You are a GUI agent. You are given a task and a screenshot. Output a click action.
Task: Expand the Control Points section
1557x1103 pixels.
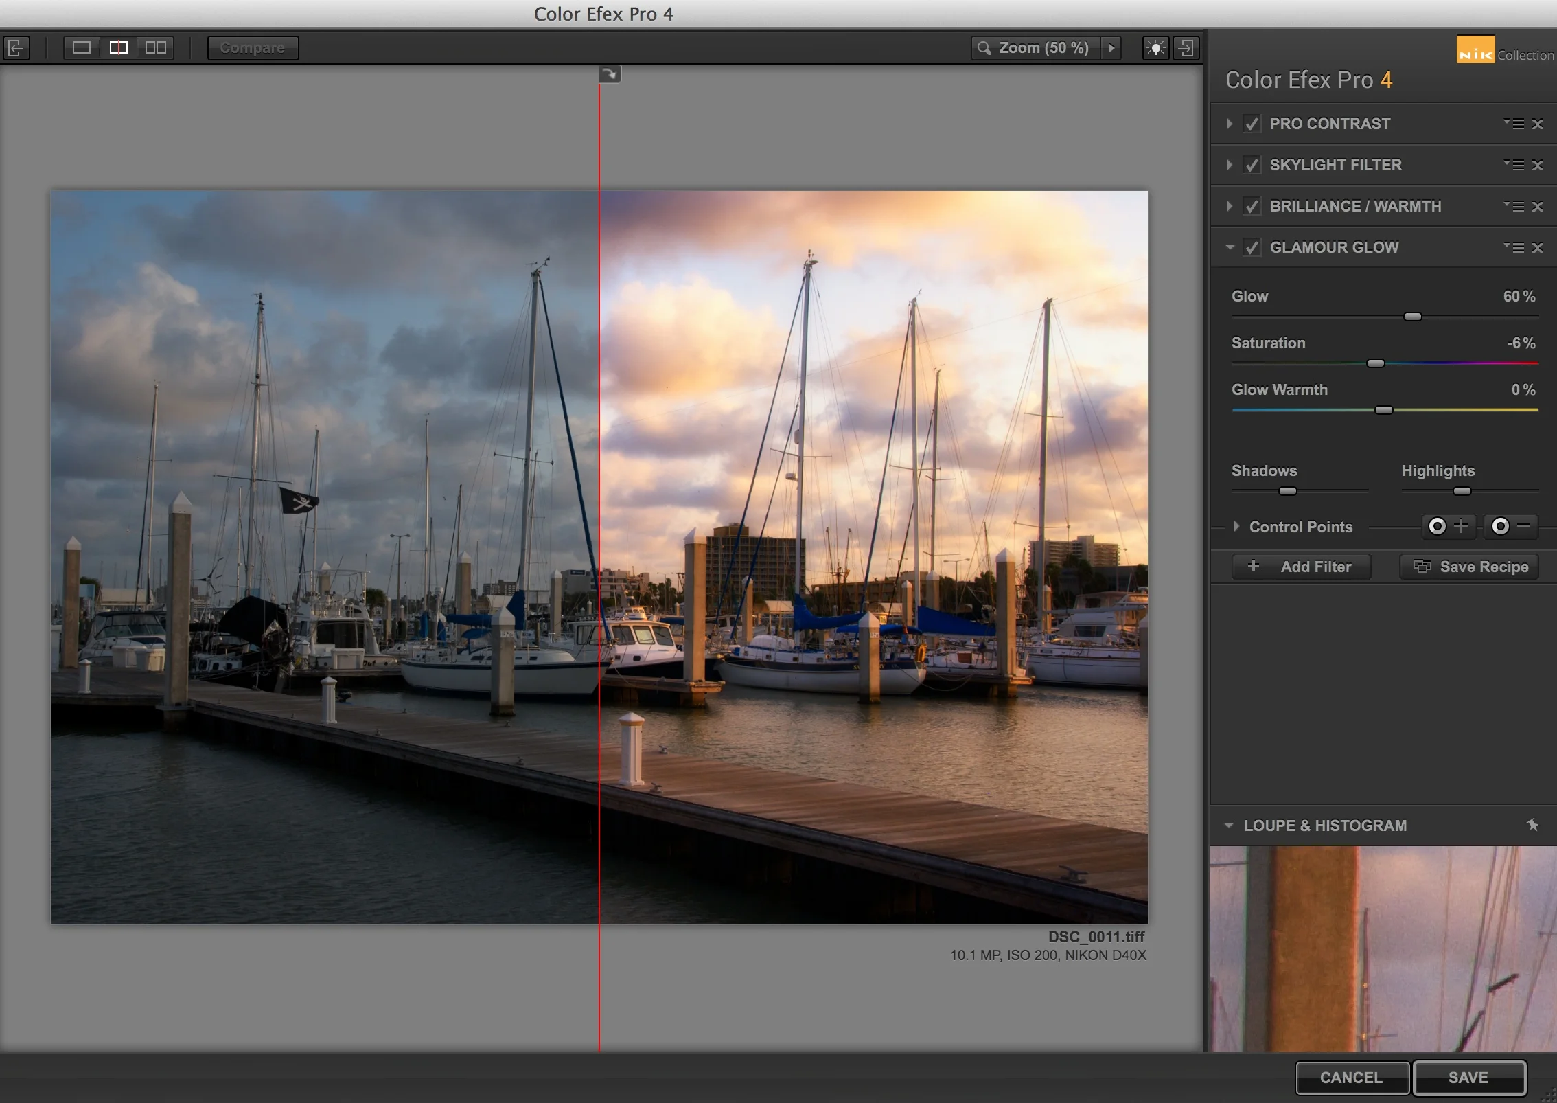click(x=1236, y=527)
